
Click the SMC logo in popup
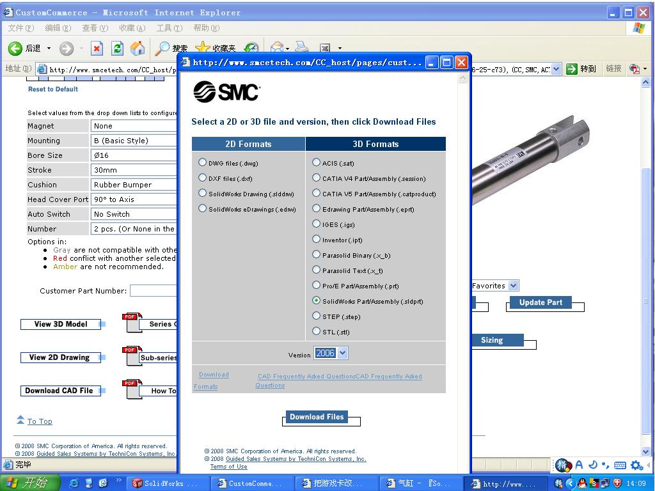(x=227, y=91)
